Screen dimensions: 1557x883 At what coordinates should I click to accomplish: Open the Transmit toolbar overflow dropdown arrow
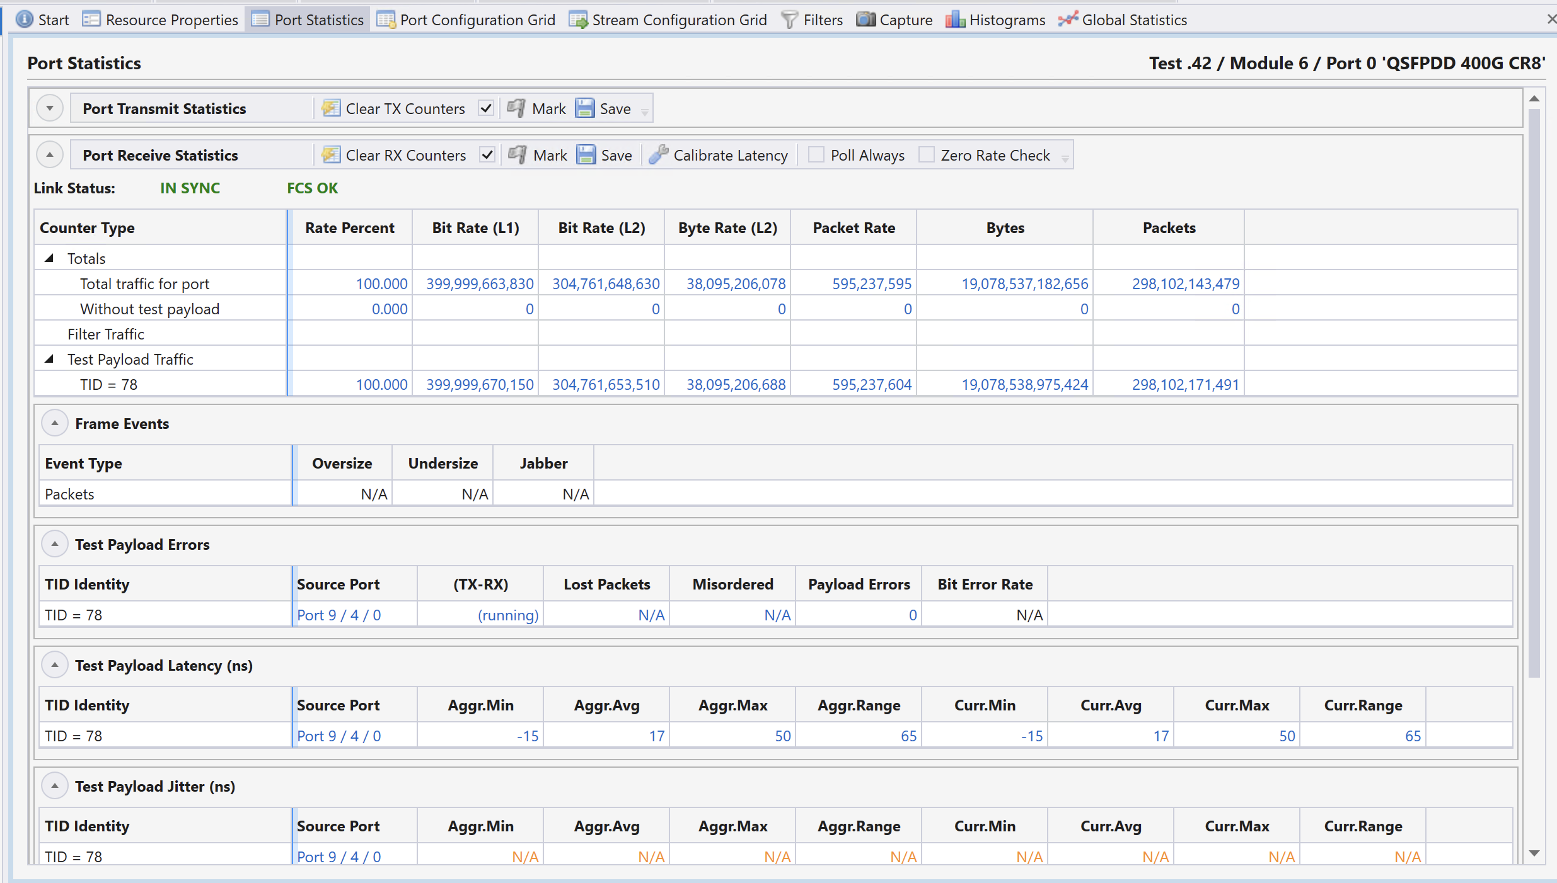click(645, 111)
